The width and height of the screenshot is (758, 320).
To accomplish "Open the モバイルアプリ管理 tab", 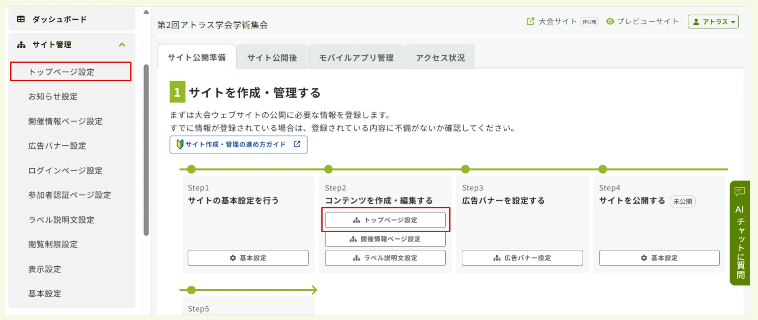I will pos(356,58).
